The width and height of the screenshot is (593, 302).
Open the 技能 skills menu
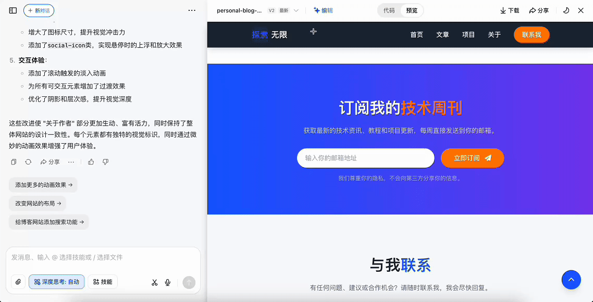tap(103, 282)
